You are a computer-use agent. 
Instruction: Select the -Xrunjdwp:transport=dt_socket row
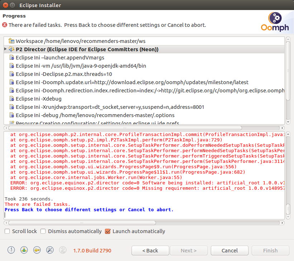[144, 107]
